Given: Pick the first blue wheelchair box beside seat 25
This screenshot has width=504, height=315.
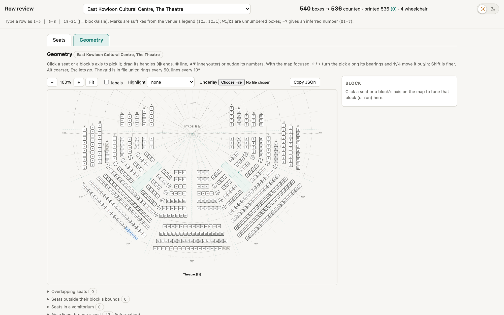Looking at the screenshot, I should (x=127, y=229).
